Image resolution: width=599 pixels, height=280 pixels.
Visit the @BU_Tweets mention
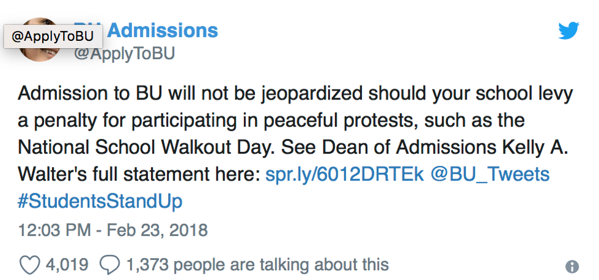[490, 174]
